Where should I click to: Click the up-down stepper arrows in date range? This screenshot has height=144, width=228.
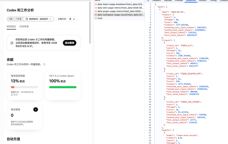point(51,19)
